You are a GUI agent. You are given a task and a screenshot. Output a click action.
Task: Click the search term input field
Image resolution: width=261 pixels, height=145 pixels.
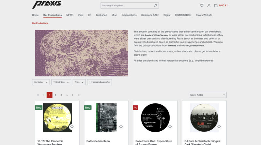point(127,6)
